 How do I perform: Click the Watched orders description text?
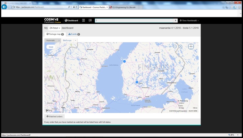click(78, 122)
